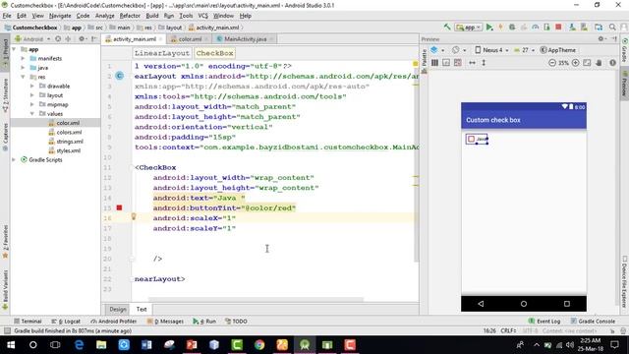This screenshot has width=629, height=354.
Task: Open the app run configuration dropdown
Action: point(469,28)
